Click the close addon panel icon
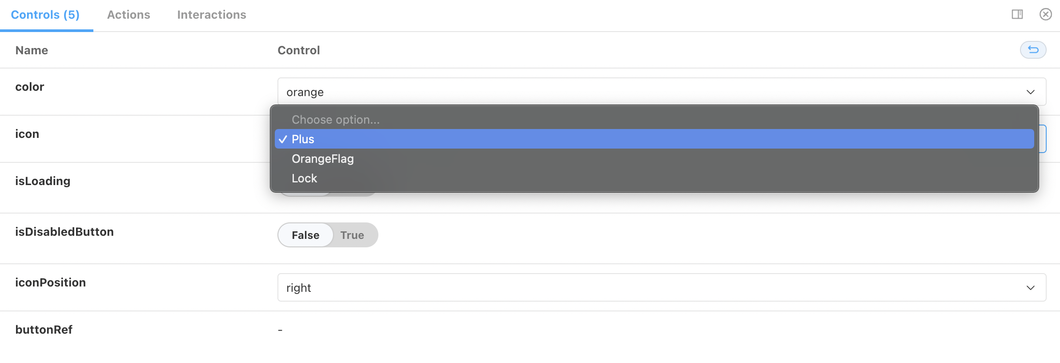 [x=1045, y=14]
